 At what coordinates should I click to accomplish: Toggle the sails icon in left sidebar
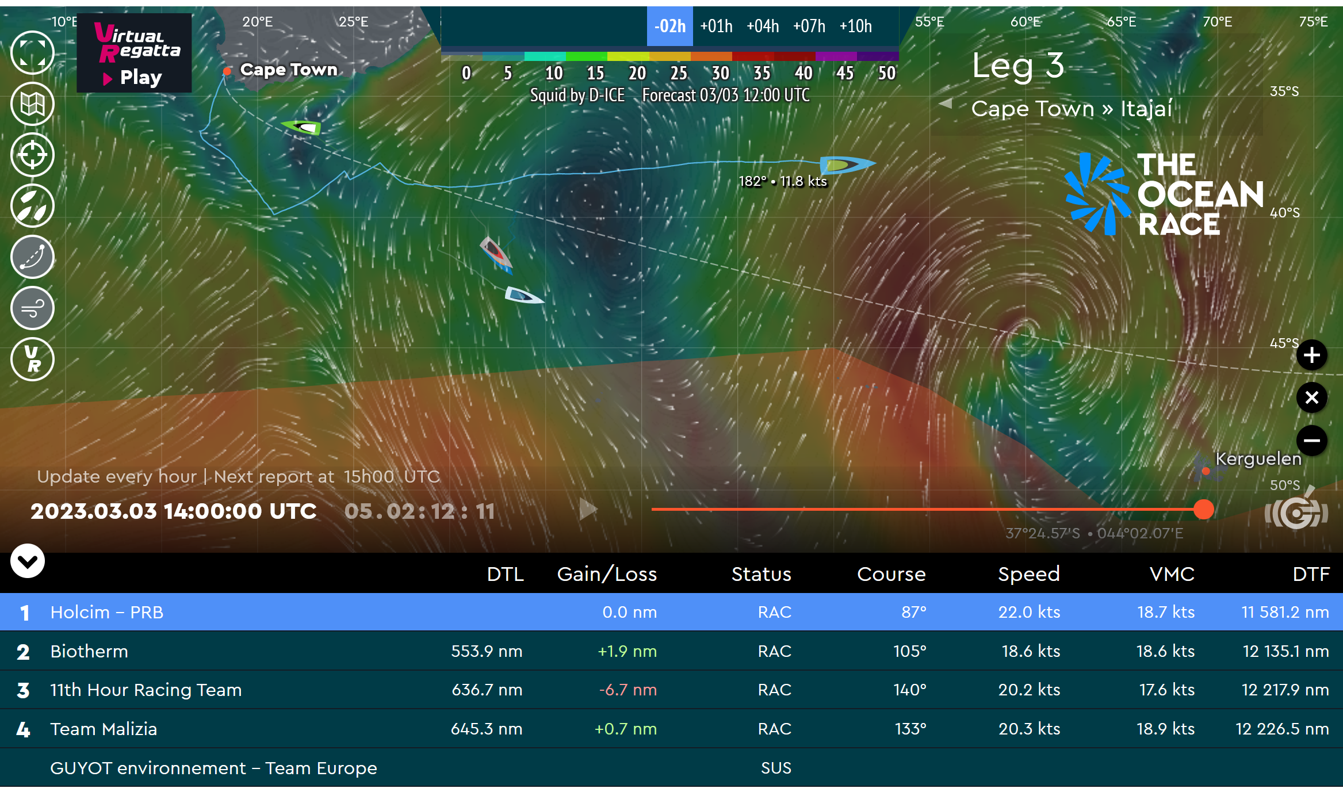(x=33, y=206)
